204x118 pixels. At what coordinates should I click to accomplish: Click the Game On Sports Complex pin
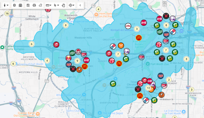point(2,47)
